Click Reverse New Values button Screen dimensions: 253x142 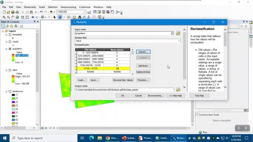(123, 80)
